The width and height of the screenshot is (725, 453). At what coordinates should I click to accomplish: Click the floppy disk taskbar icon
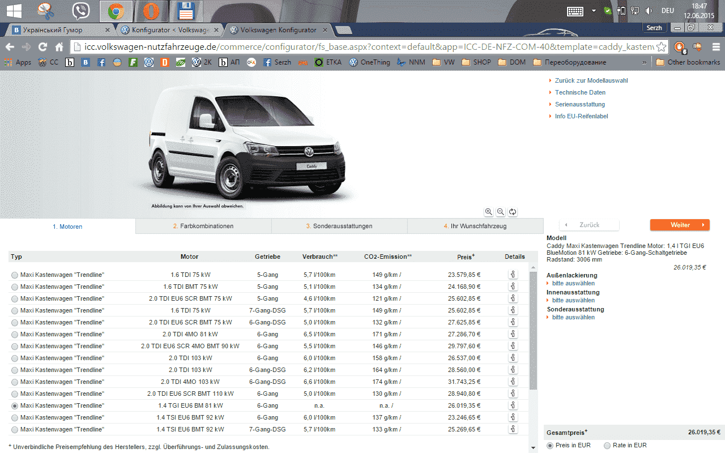(x=186, y=11)
